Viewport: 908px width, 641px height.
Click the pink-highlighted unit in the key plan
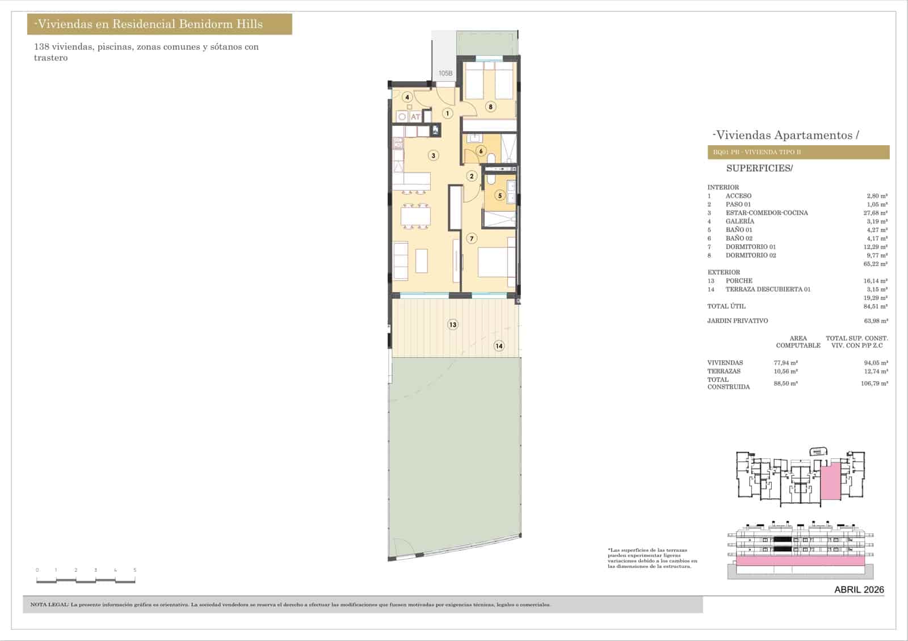(x=831, y=481)
